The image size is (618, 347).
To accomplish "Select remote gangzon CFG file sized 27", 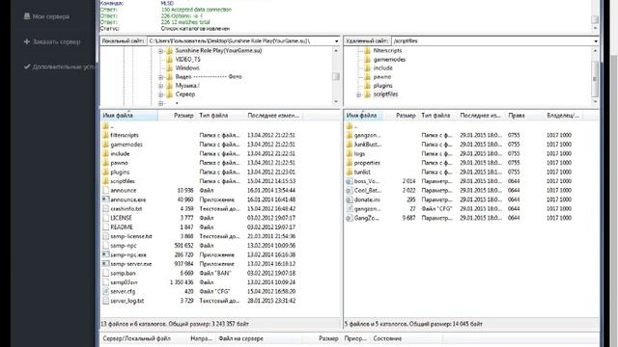I will tap(367, 209).
